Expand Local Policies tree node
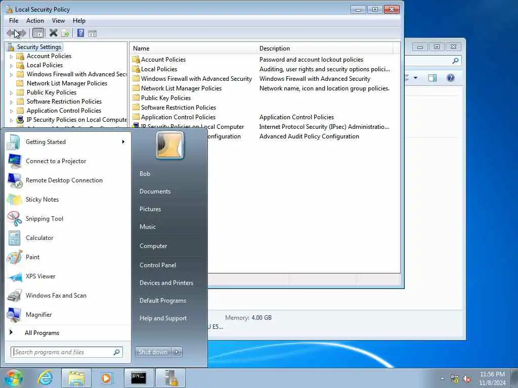The height and width of the screenshot is (388, 518). pyautogui.click(x=11, y=66)
